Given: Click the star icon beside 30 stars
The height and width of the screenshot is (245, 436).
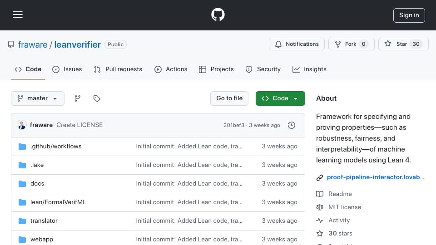Looking at the screenshot, I should (320, 233).
